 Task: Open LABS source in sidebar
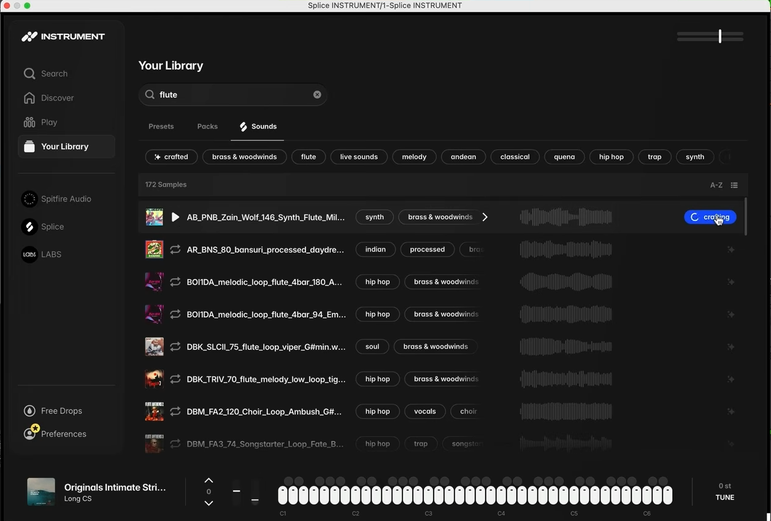[x=42, y=255]
